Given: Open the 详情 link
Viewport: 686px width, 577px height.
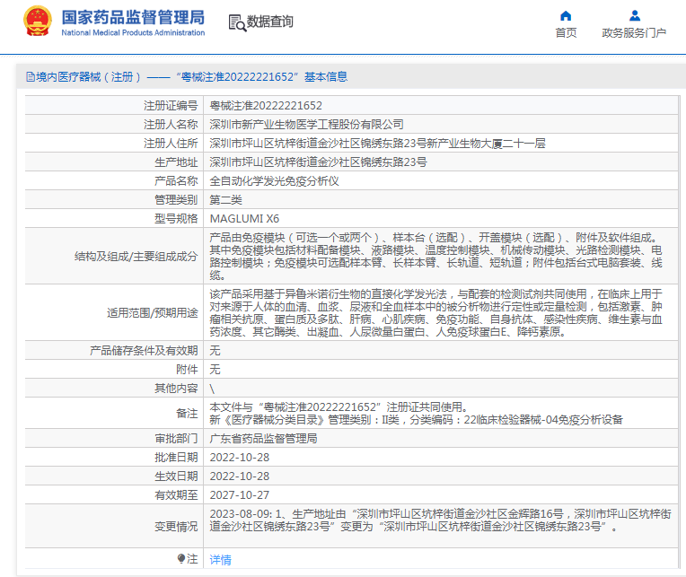Looking at the screenshot, I should coord(220,559).
